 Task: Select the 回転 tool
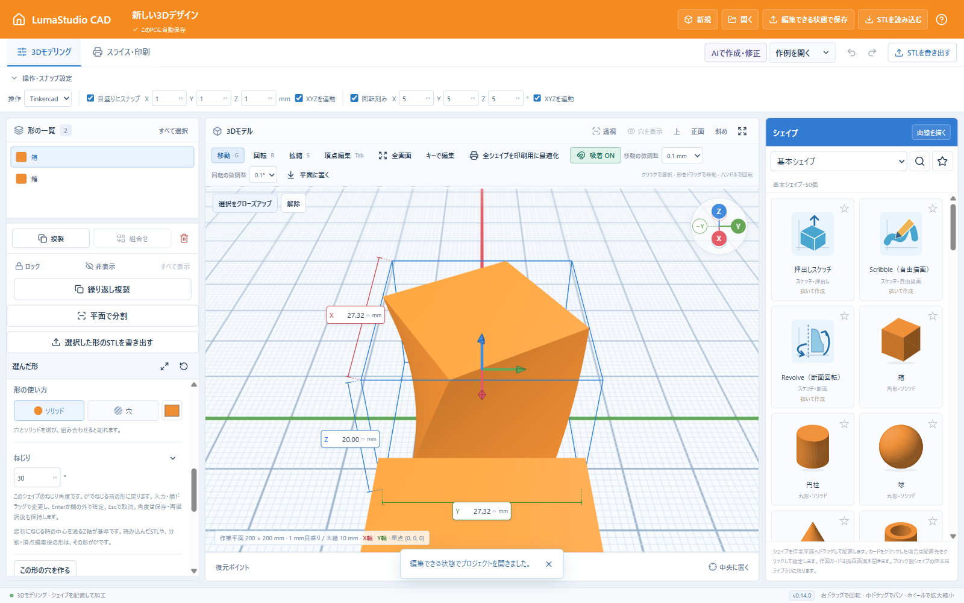point(264,156)
